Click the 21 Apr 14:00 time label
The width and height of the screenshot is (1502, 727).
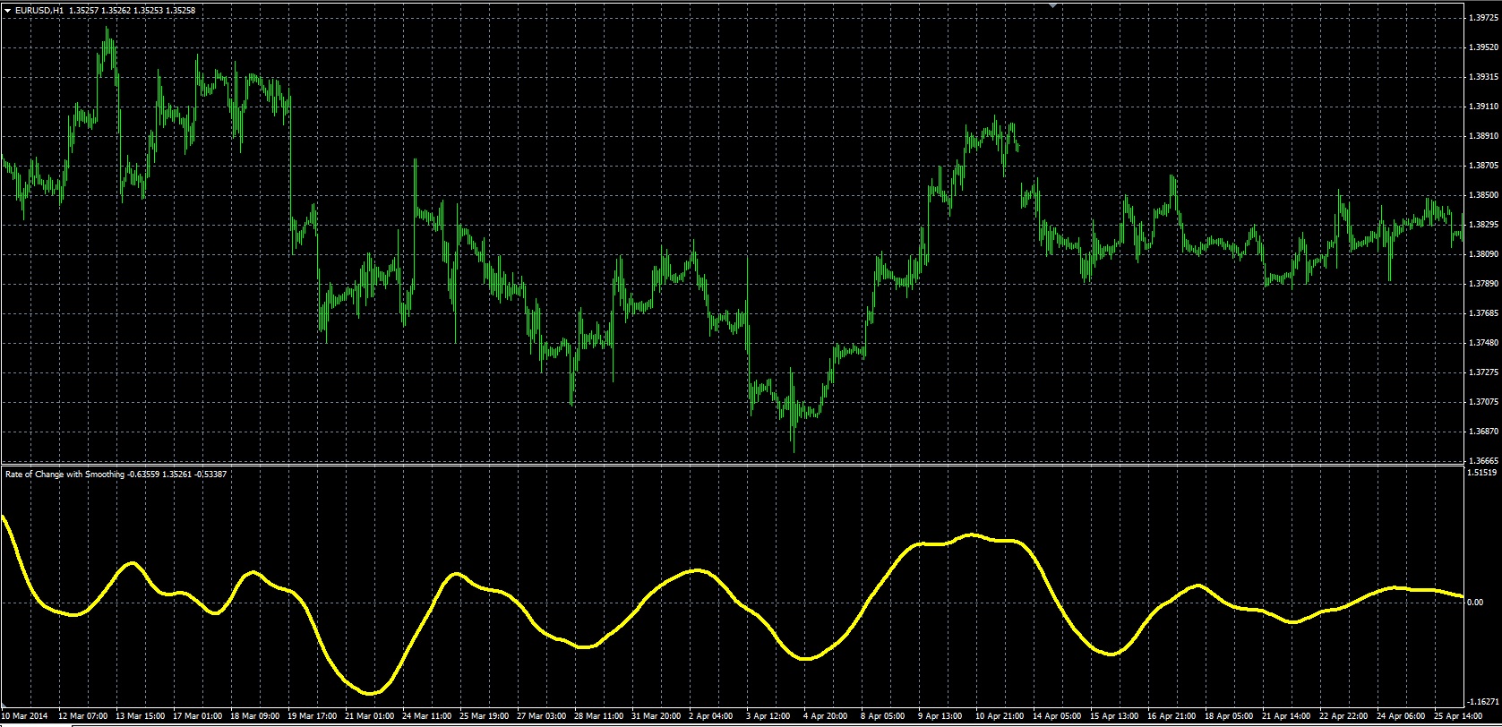point(1286,716)
